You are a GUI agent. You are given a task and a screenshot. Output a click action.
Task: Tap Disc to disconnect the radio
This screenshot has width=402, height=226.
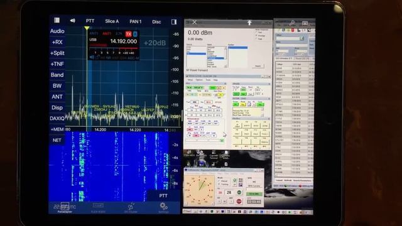[156, 22]
